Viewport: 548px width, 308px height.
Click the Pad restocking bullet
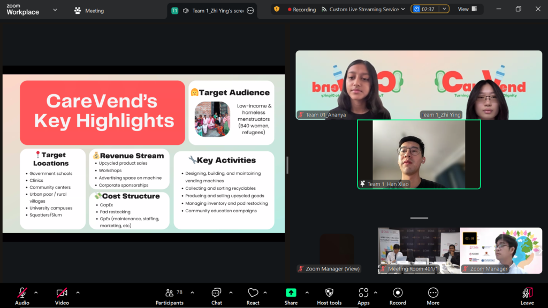click(115, 212)
